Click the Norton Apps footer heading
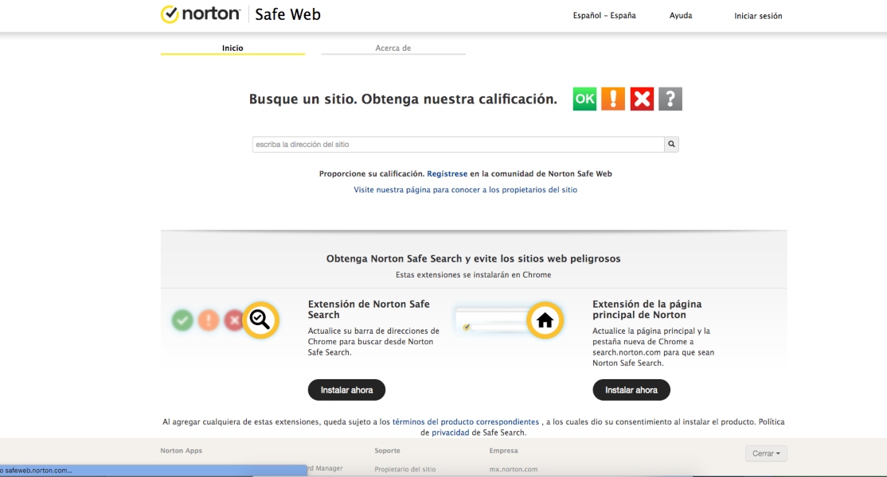 (x=181, y=451)
